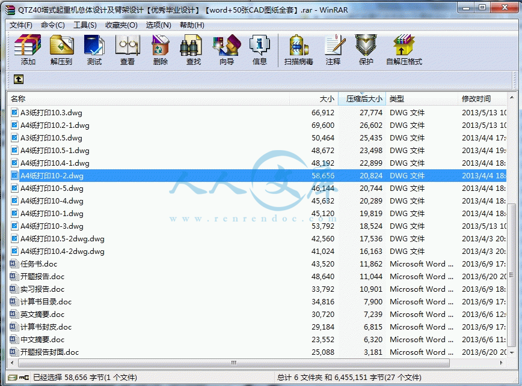The image size is (522, 386).
Task: Click icon of 实习报告.doc
Action: [14, 289]
